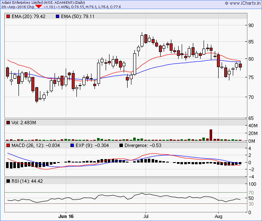Click the RSI axis label 100
This screenshot has height=221, width=262.
coord(252,184)
